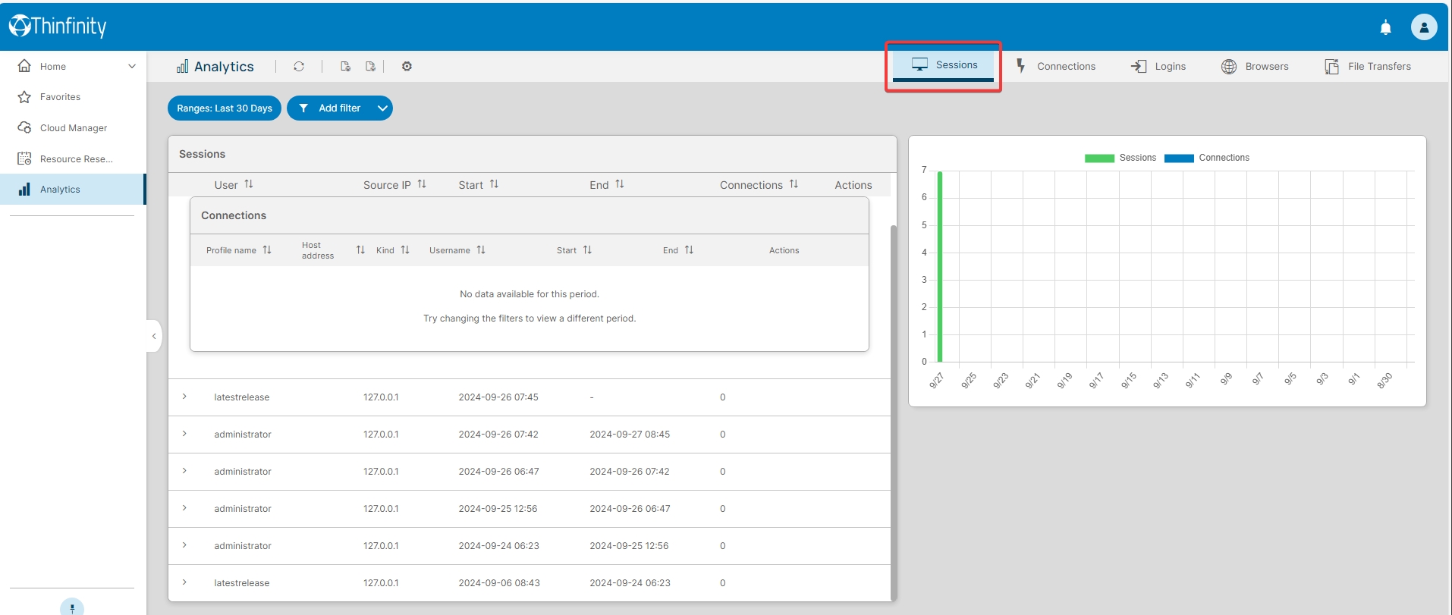Screen dimensions: 1452x615
Task: Switch to the Logins tab
Action: (x=1158, y=67)
